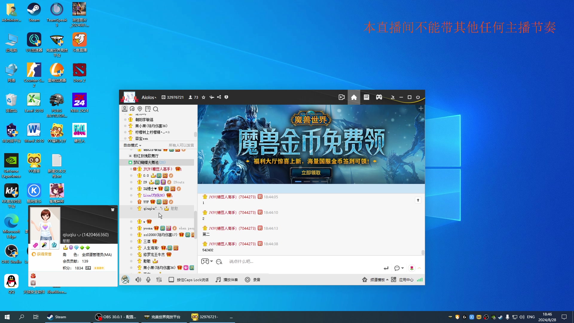The width and height of the screenshot is (574, 323).
Task: Select user IQ博士 in the channel
Action: tap(149, 189)
